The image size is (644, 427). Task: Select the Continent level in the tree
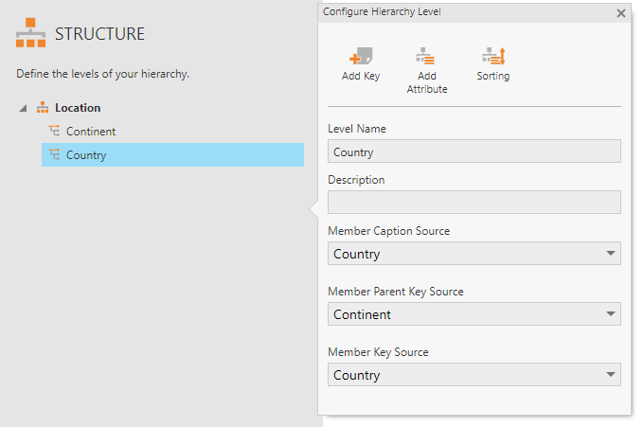pos(91,132)
